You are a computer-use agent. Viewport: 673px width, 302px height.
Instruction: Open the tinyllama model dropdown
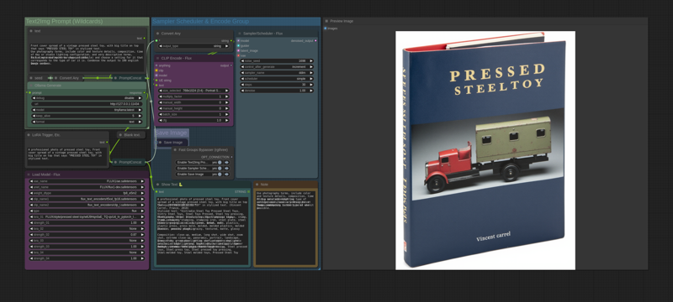[x=88, y=110]
